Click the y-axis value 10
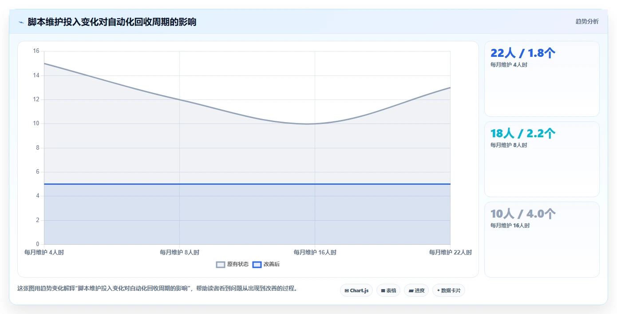 click(x=36, y=123)
